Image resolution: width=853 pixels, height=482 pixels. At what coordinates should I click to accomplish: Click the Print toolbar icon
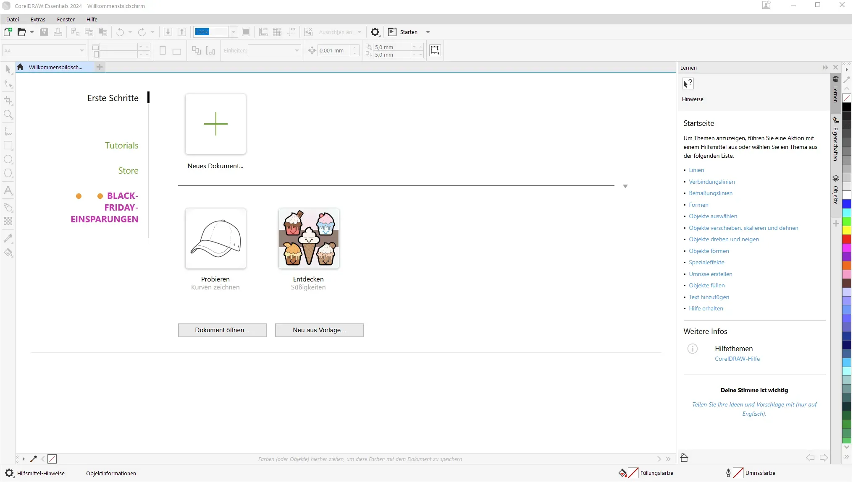tap(58, 32)
